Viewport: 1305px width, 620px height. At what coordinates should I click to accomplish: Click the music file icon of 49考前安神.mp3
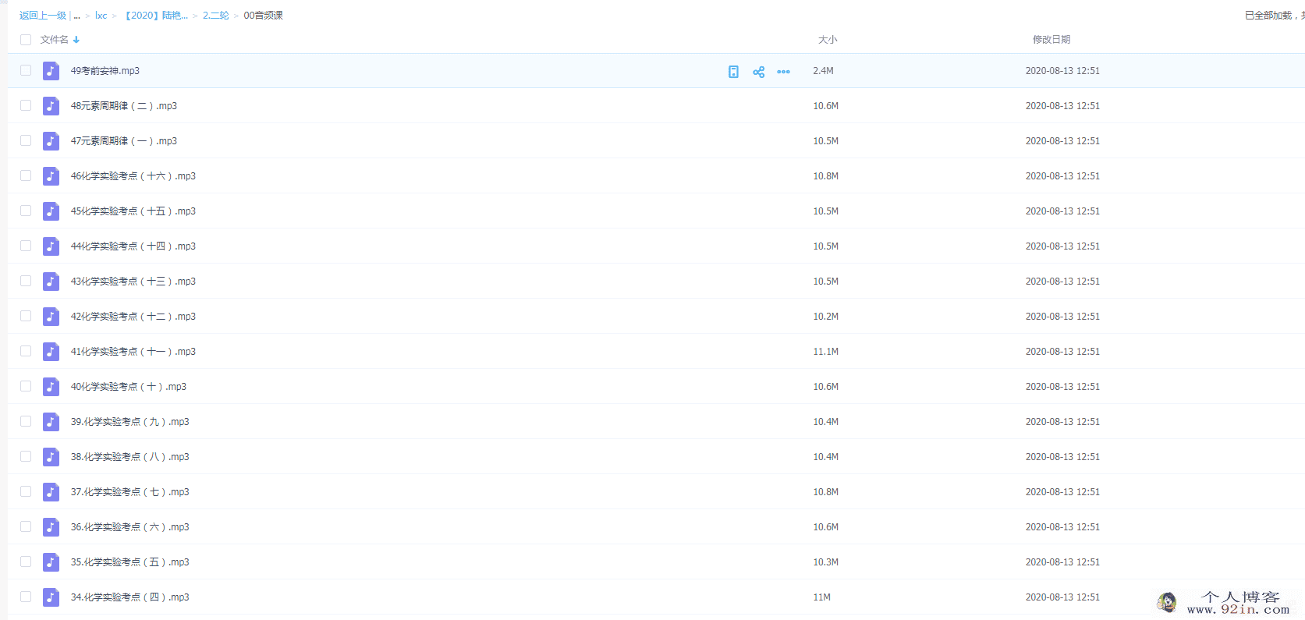click(51, 71)
